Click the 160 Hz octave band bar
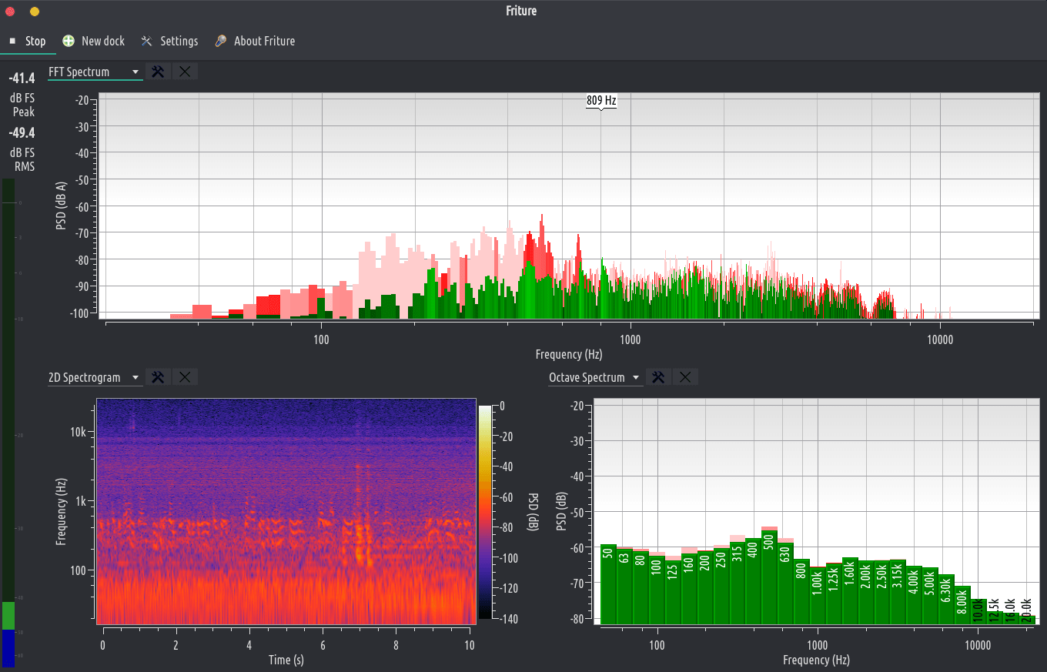This screenshot has height=672, width=1047. click(x=689, y=588)
